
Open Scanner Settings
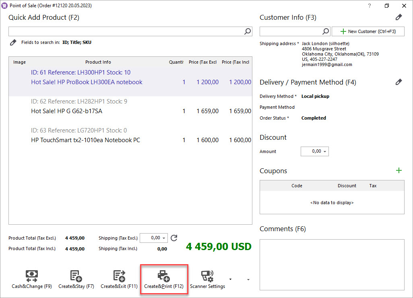pyautogui.click(x=208, y=279)
